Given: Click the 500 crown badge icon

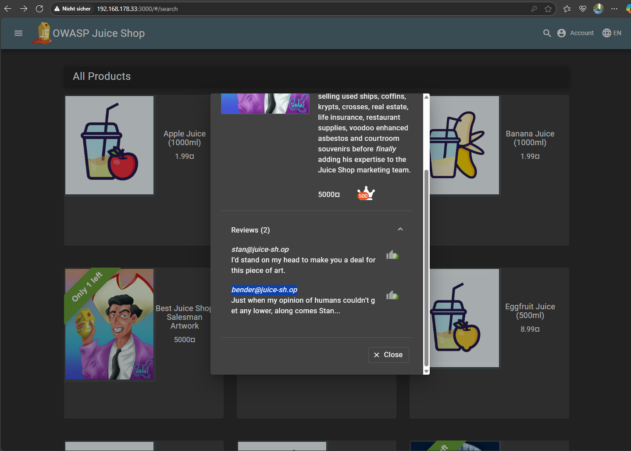Looking at the screenshot, I should coord(366,193).
